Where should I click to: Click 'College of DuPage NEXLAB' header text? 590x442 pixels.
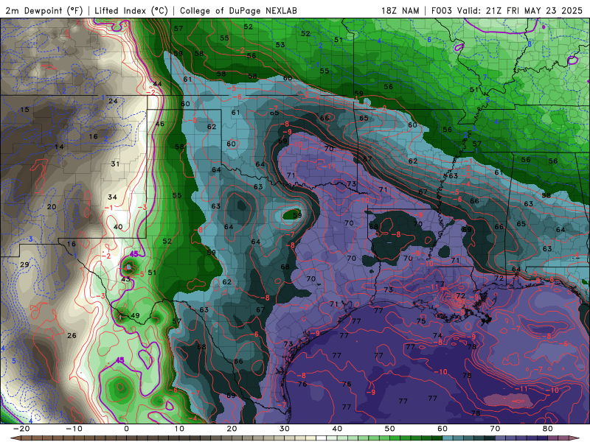pos(238,10)
